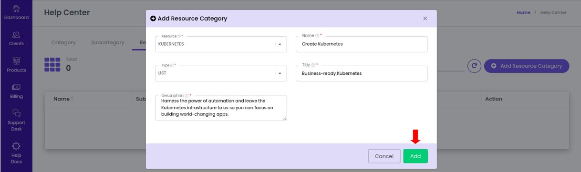Click the Add Resource Category button
The image size is (581, 172).
tap(527, 66)
